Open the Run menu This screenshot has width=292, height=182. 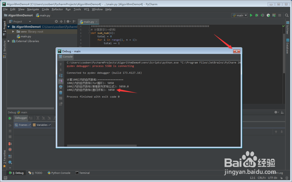click(68, 9)
